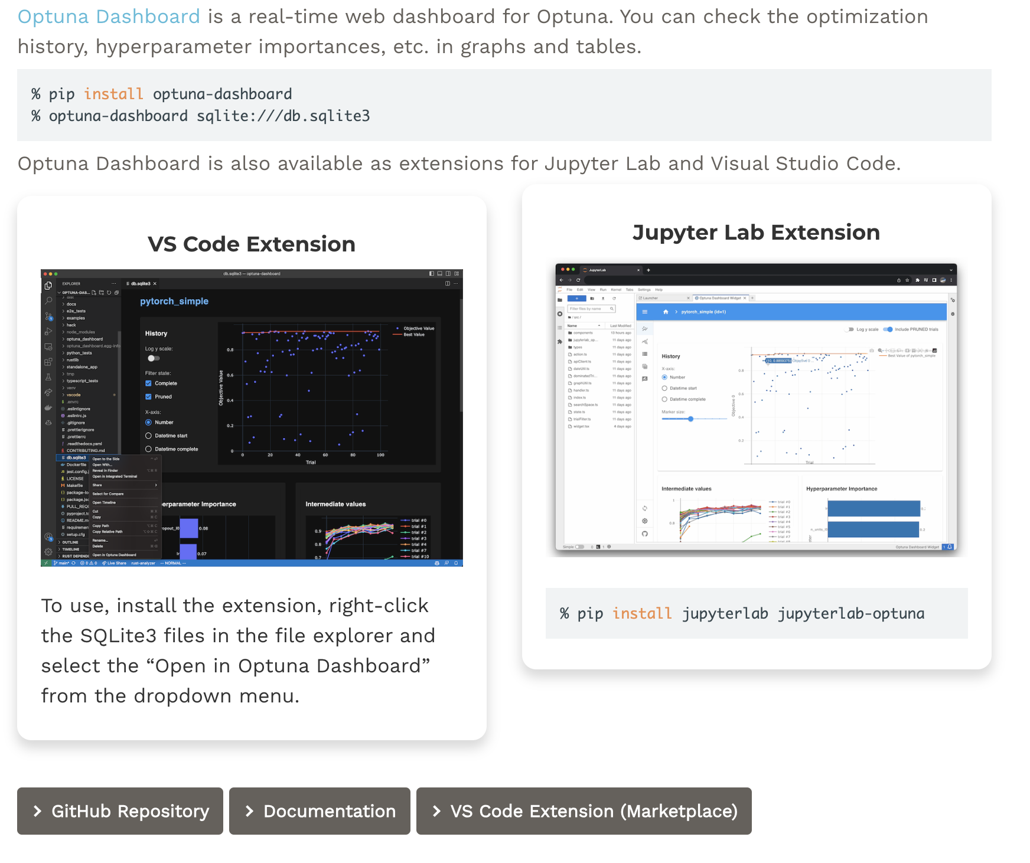Open the Documentation button
The width and height of the screenshot is (1030, 863).
point(320,811)
